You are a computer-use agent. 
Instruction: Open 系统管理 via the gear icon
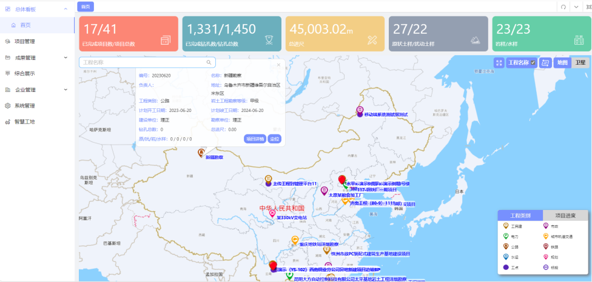(x=8, y=105)
